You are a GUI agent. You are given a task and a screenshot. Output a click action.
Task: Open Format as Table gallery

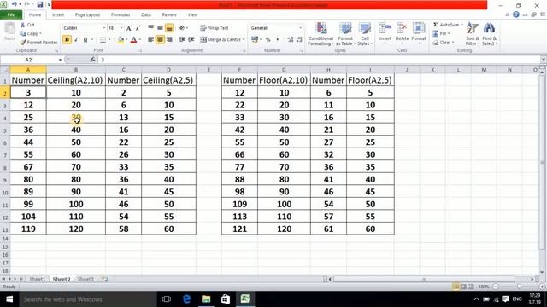pos(345,34)
